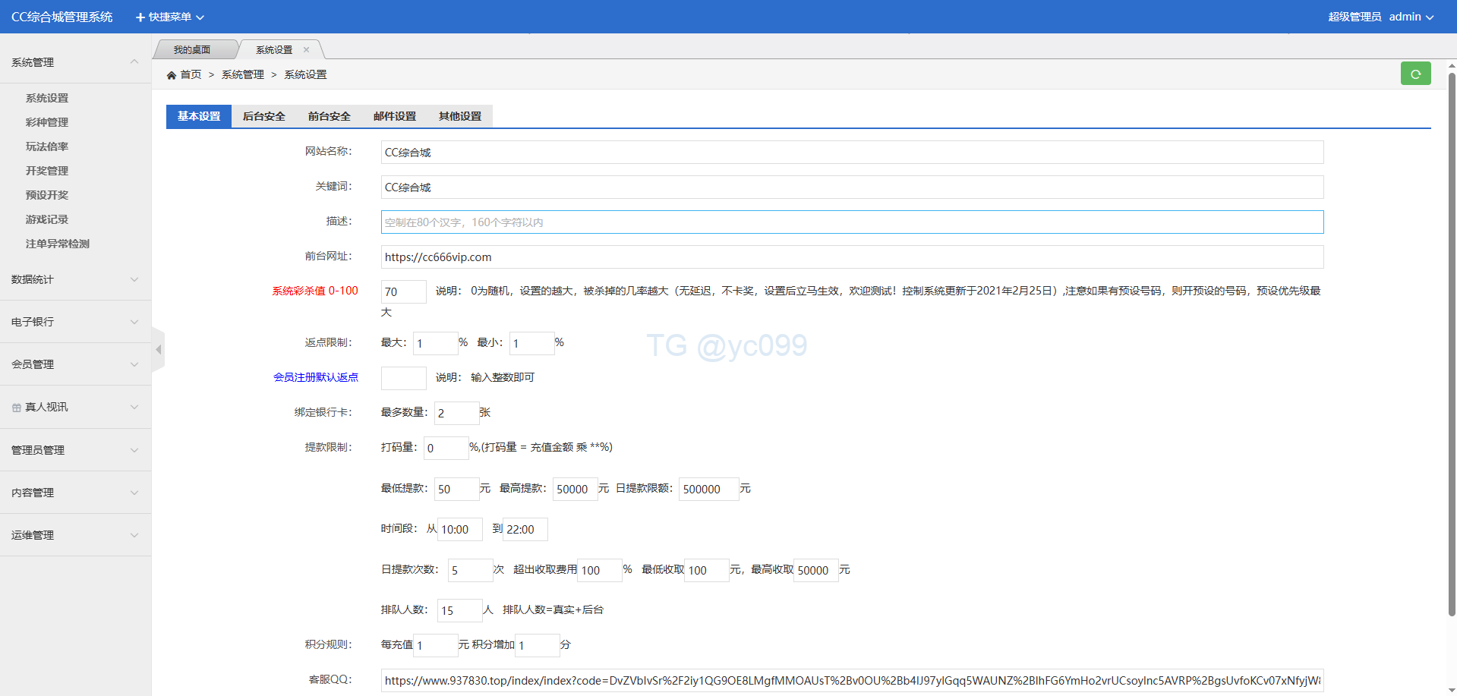Viewport: 1457px width, 696px height.
Task: Open the 我的桌面 tab
Action: (x=192, y=50)
